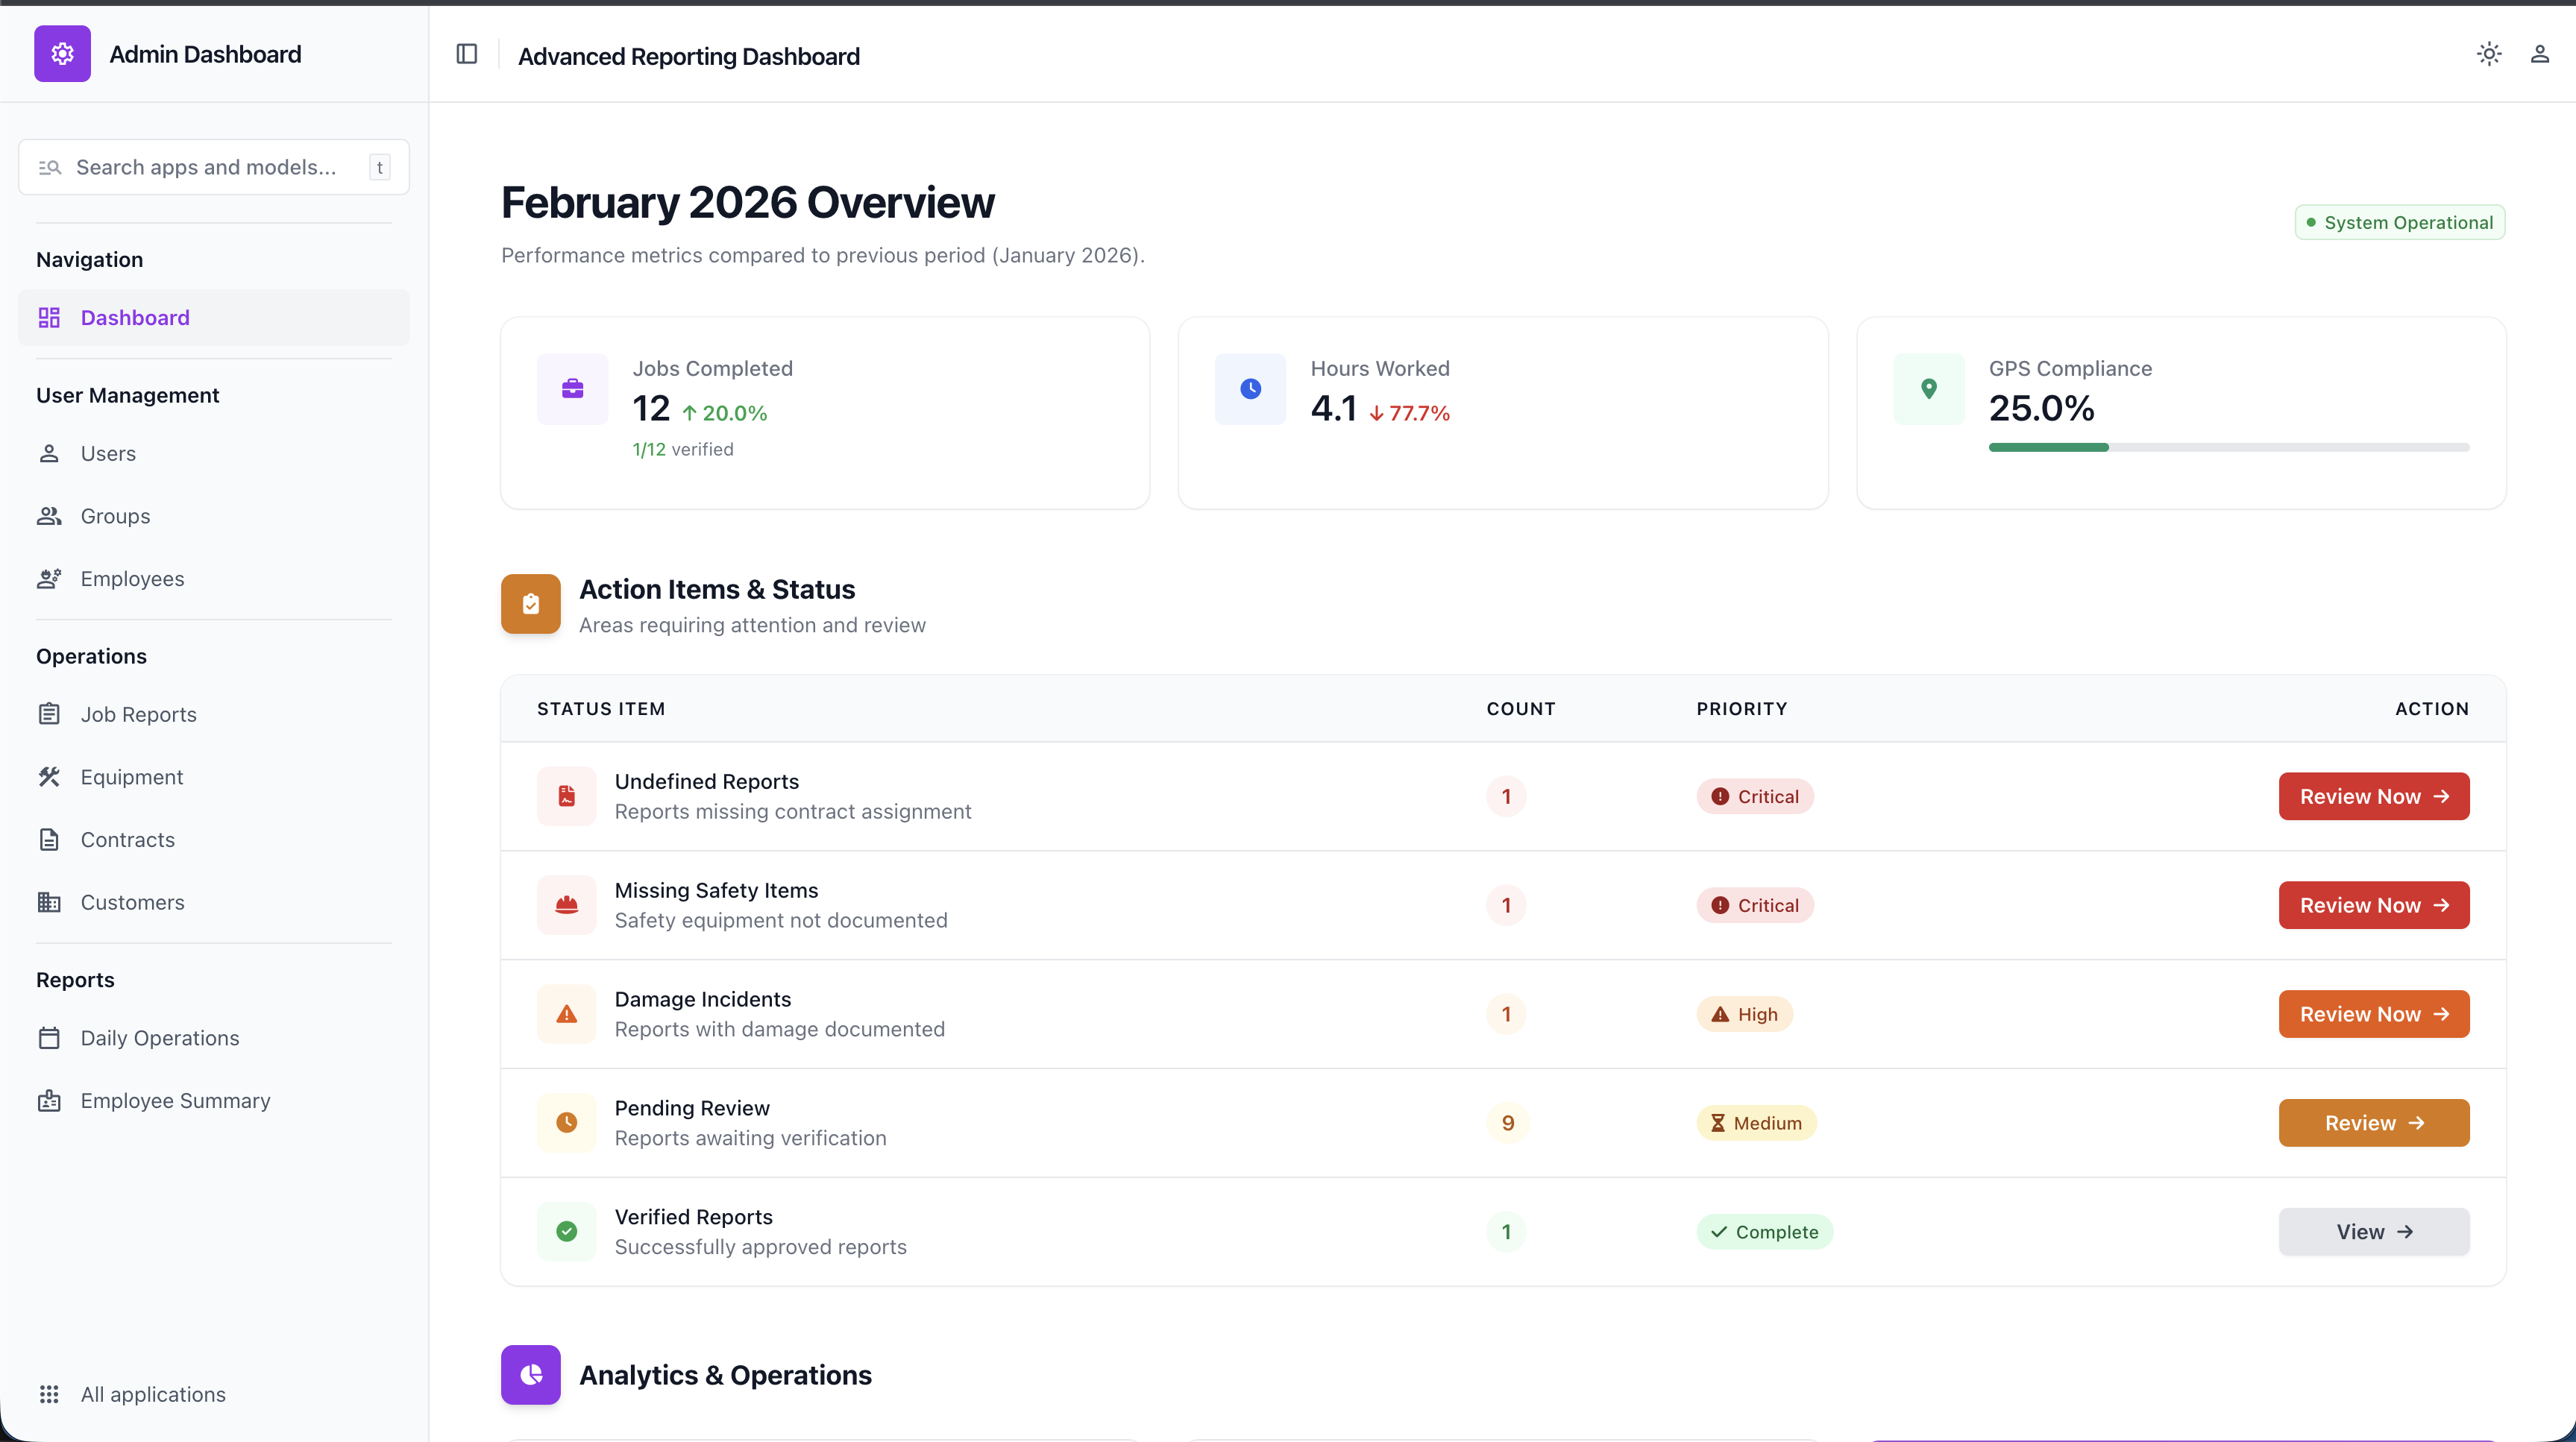The height and width of the screenshot is (1442, 2576).
Task: Go to Employee Summary report
Action: [x=175, y=1101]
